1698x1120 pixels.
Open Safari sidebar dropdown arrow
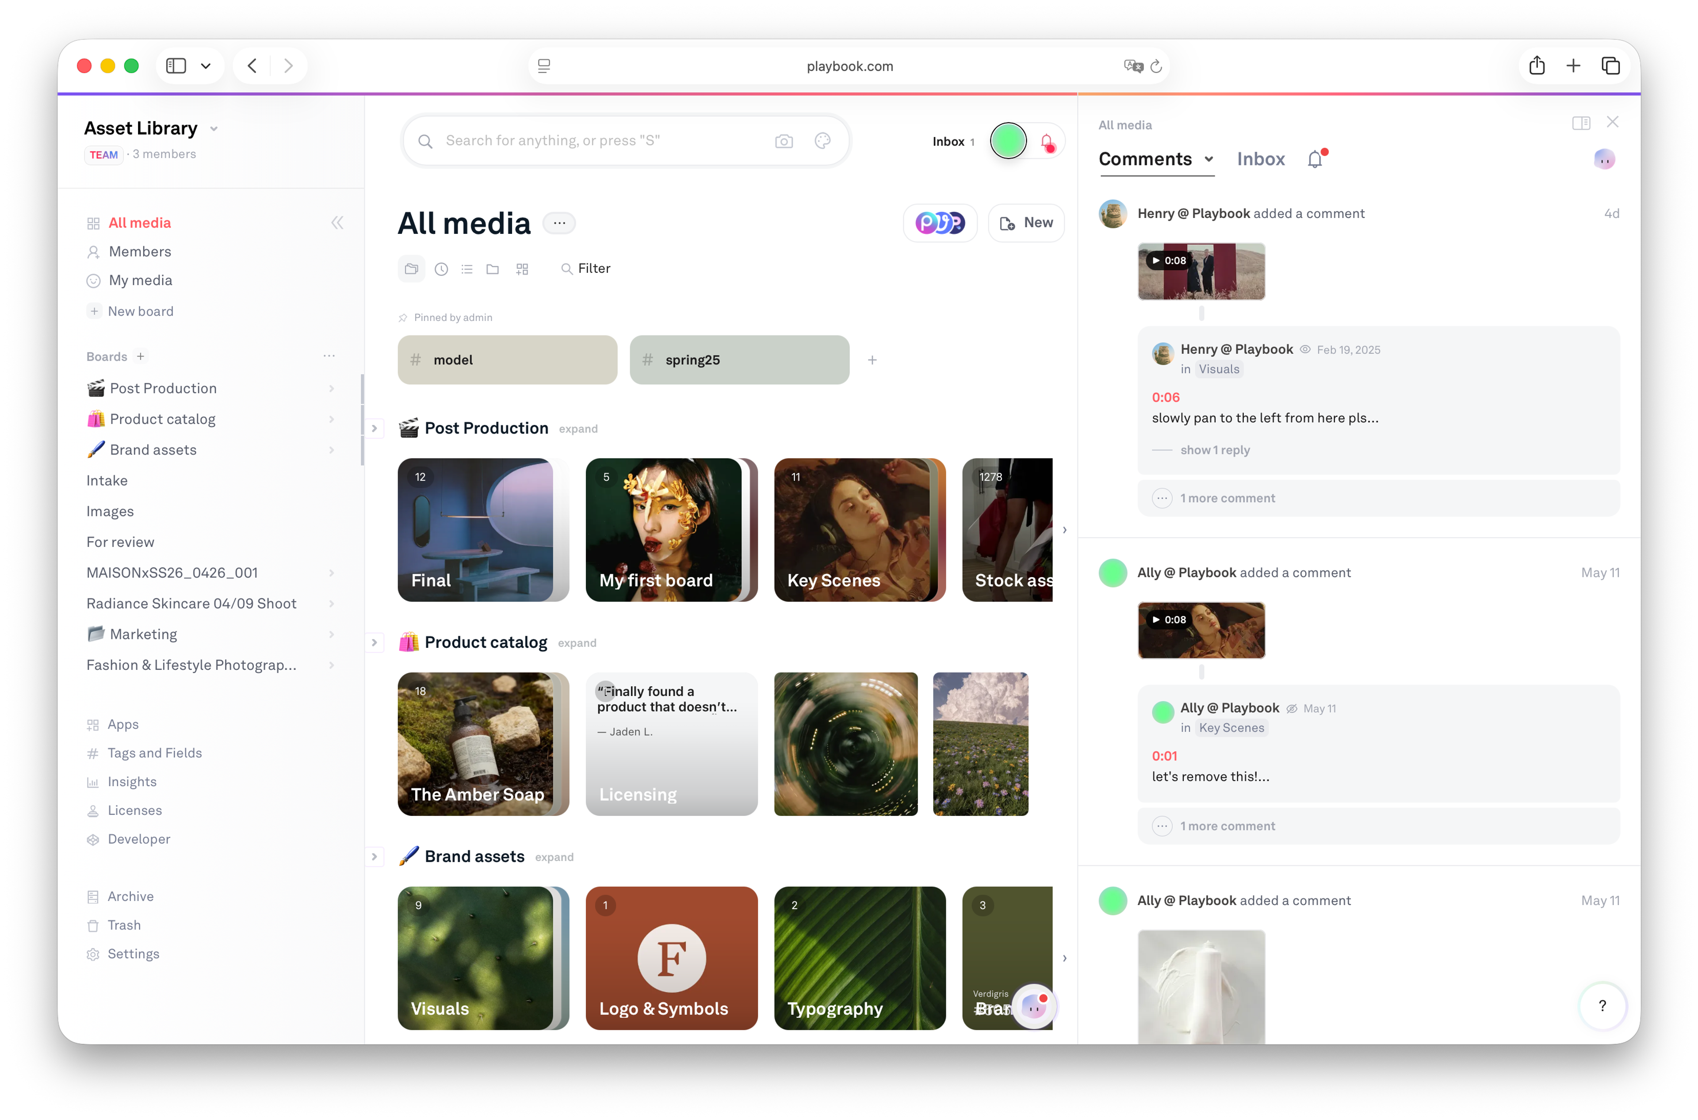pos(206,66)
